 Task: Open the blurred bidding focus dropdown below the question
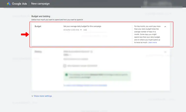point(67,55)
